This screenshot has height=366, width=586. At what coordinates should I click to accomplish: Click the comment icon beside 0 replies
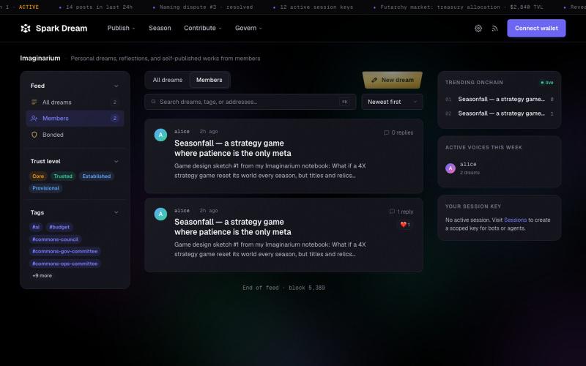tap(387, 132)
